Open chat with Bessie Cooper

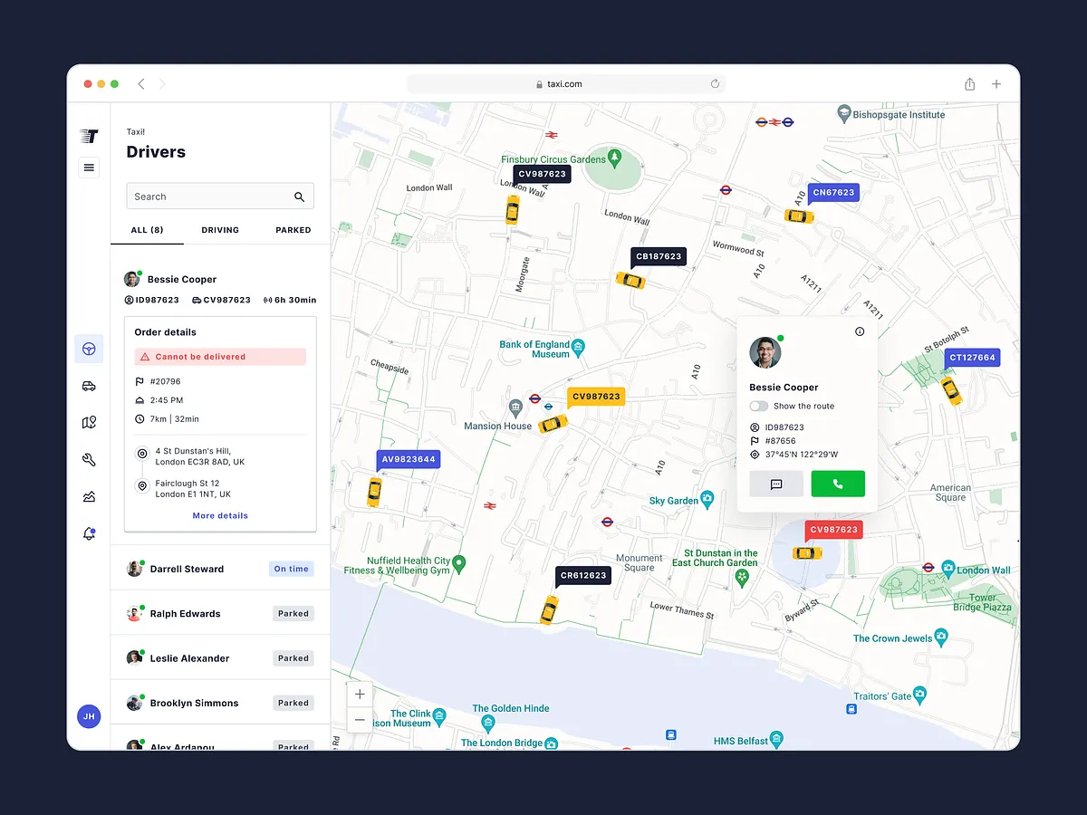click(x=776, y=484)
